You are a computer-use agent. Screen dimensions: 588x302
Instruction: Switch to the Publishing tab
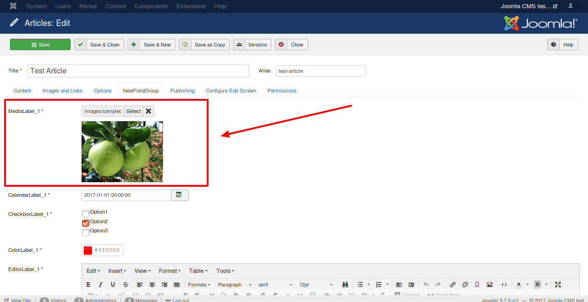pos(182,91)
